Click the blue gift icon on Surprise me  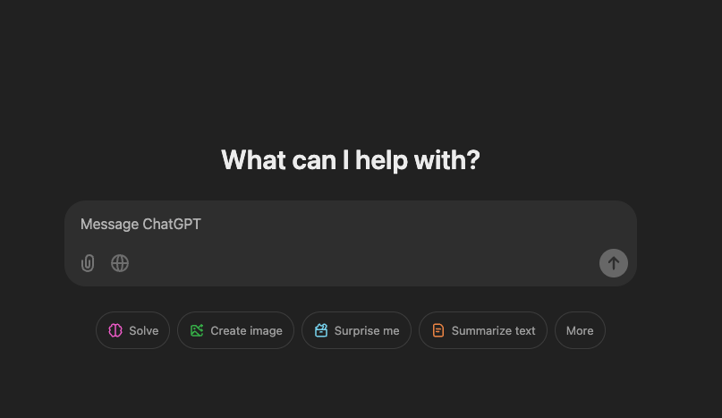click(321, 330)
